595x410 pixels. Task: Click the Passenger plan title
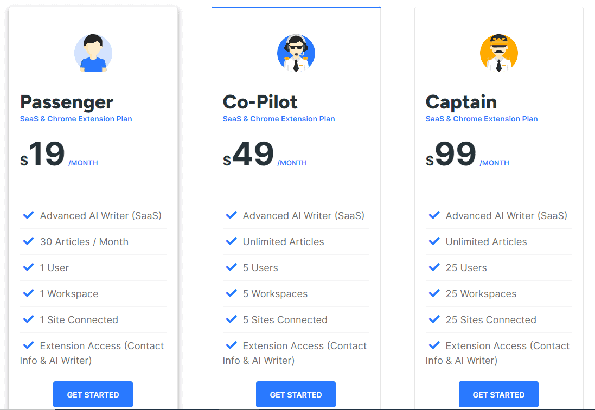click(66, 102)
